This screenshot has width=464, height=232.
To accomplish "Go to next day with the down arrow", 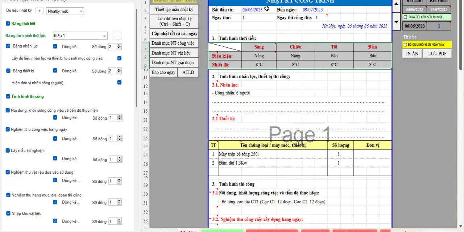I will (x=397, y=22).
